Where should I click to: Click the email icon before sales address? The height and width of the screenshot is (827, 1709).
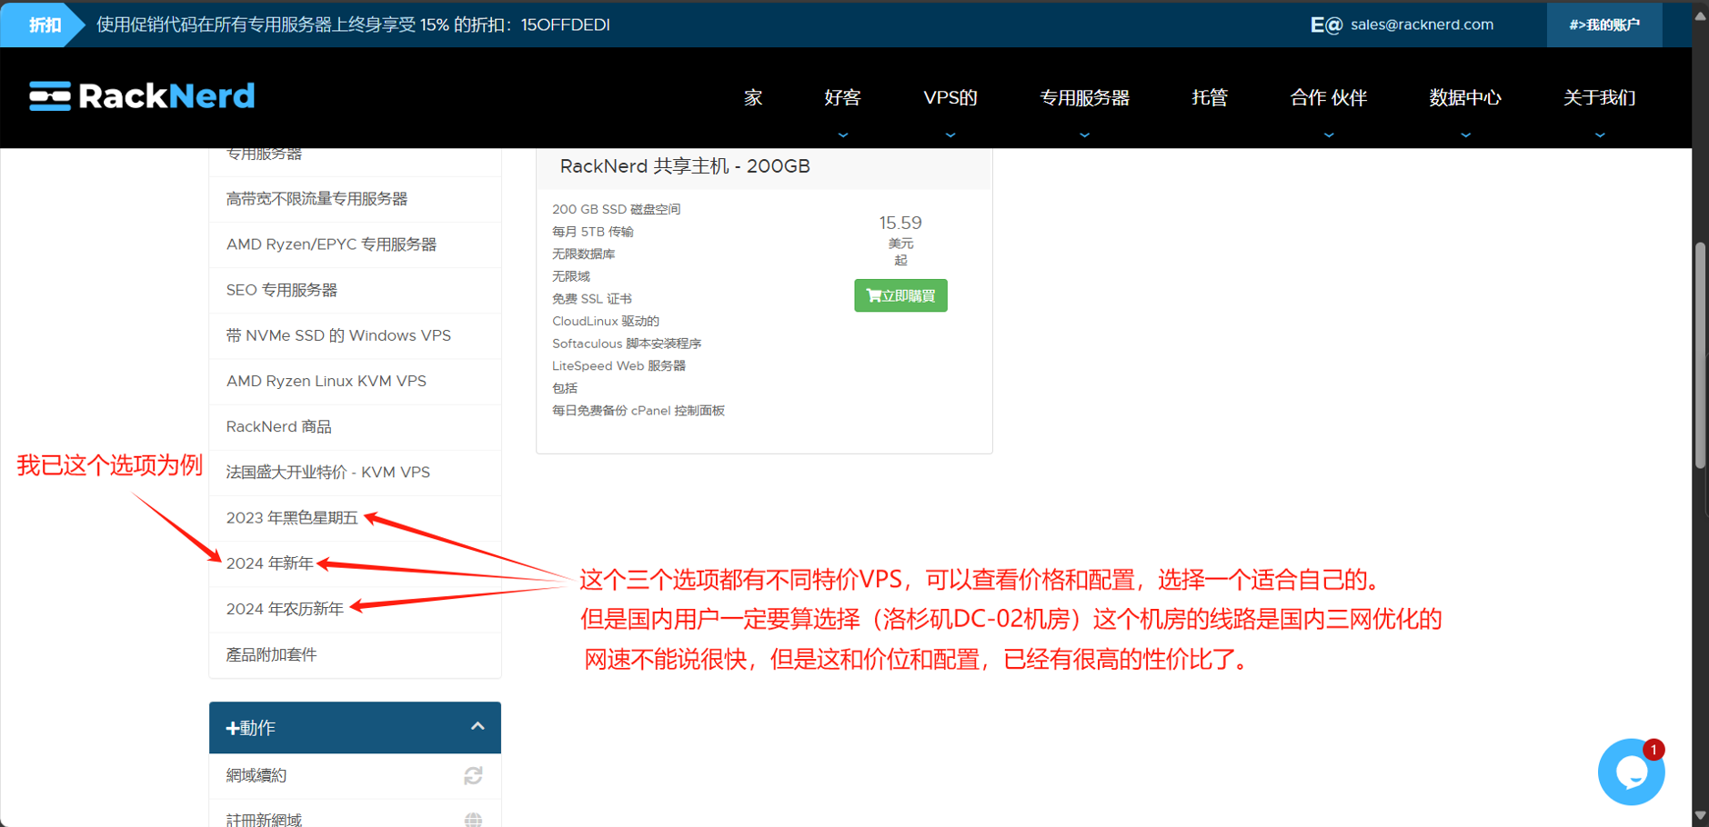point(1325,25)
